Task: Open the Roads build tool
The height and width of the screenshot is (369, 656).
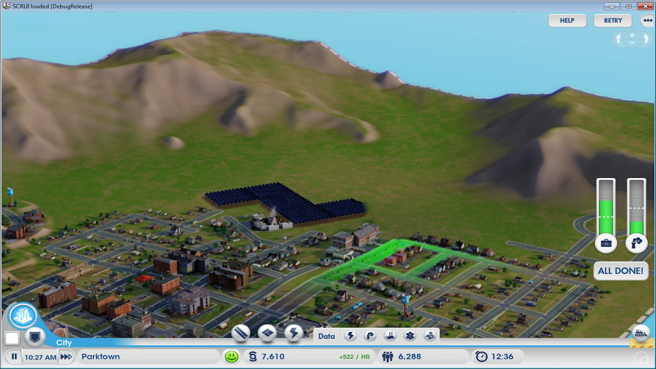Action: tap(241, 333)
